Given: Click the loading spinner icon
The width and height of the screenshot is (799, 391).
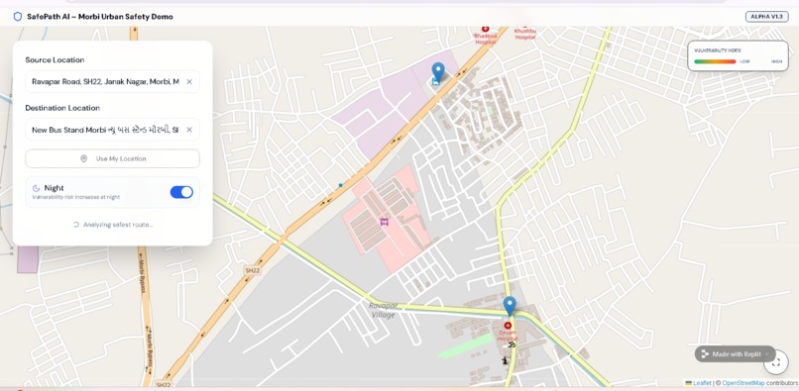Looking at the screenshot, I should (76, 225).
